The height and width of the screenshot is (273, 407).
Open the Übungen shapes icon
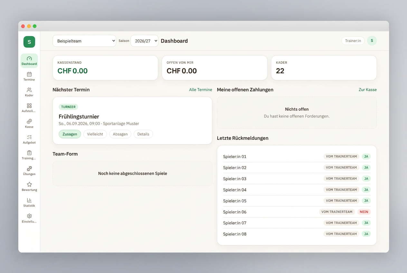coord(29,169)
